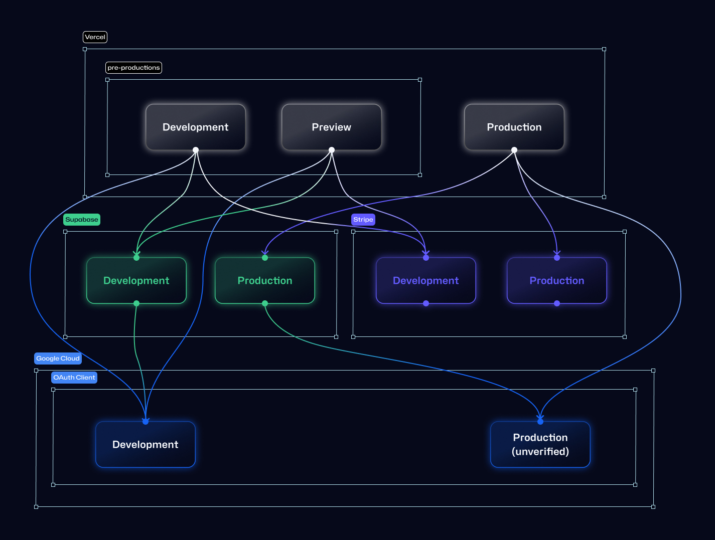715x540 pixels.
Task: Click the Stripe group label
Action: pos(363,219)
